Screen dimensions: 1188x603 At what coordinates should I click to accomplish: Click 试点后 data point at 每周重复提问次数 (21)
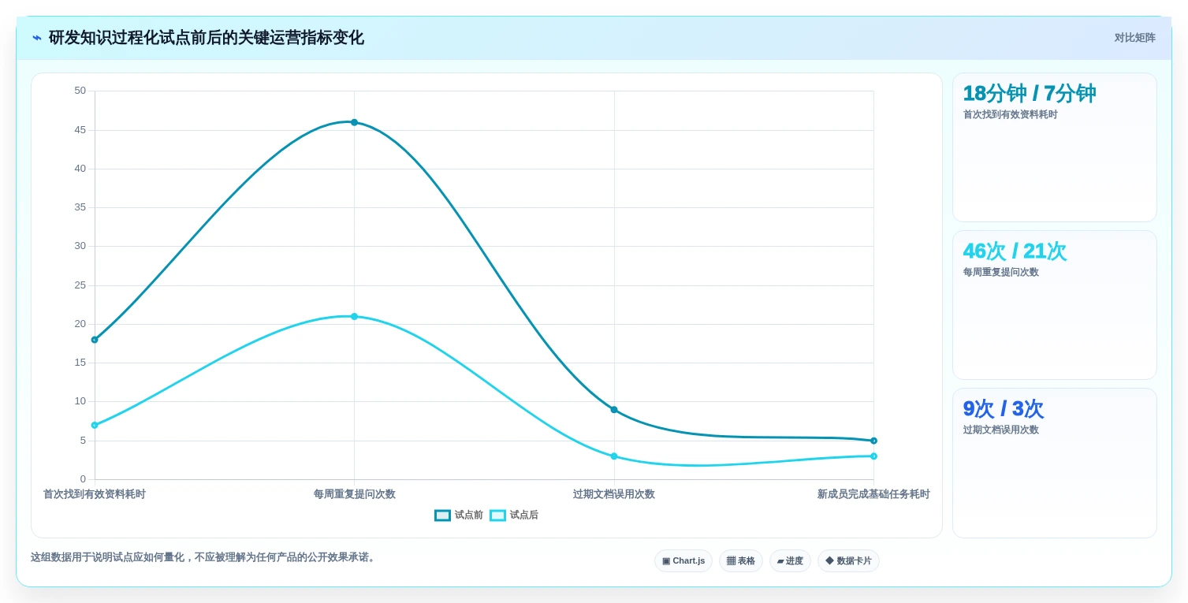coord(354,317)
